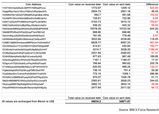Click the sent value 3028.25

tap(125, 50)
